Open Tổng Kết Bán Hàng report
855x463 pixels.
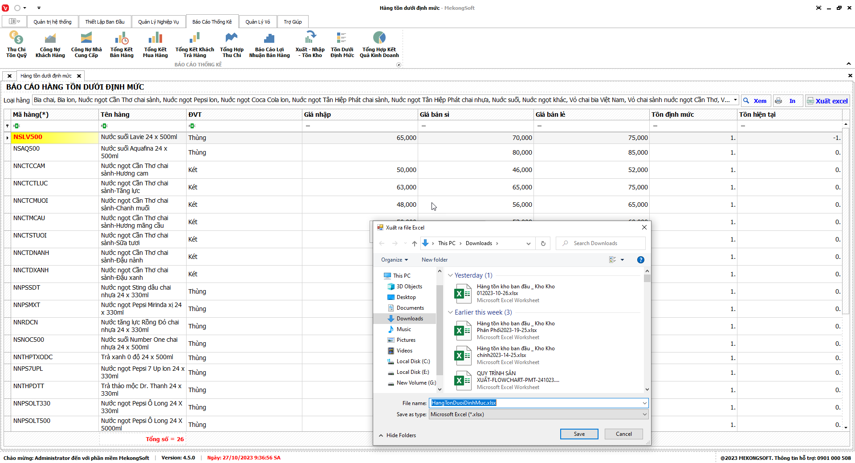122,44
